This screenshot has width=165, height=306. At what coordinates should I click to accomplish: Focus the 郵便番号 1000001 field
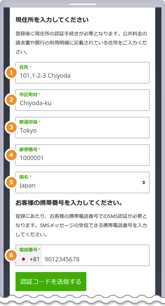[82, 155]
